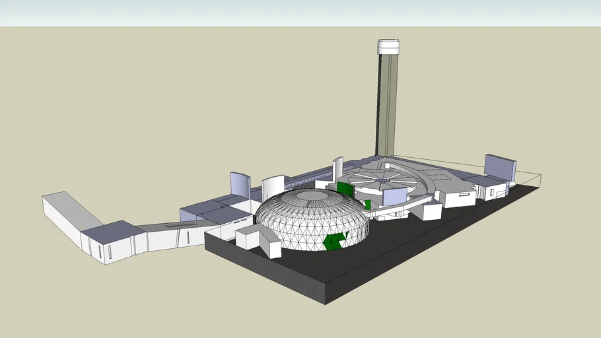Click the green panel on the dome's lower side
601x338 pixels.
[334, 241]
